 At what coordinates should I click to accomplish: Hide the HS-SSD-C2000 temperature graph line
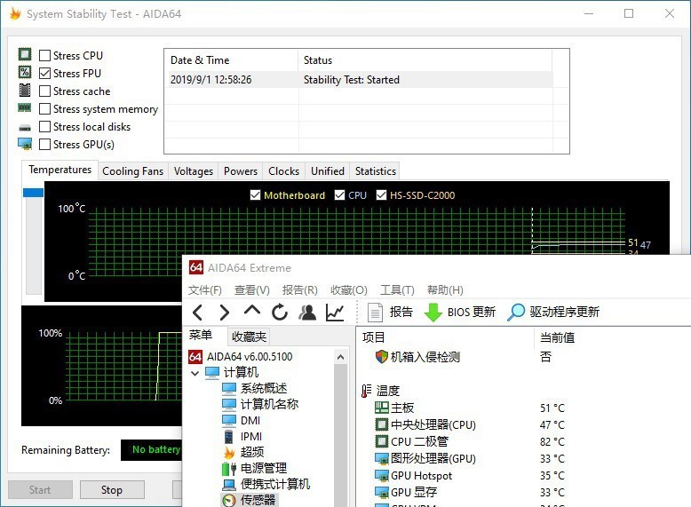click(381, 194)
